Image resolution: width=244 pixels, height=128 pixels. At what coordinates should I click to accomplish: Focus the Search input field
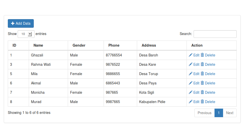tap(215, 34)
